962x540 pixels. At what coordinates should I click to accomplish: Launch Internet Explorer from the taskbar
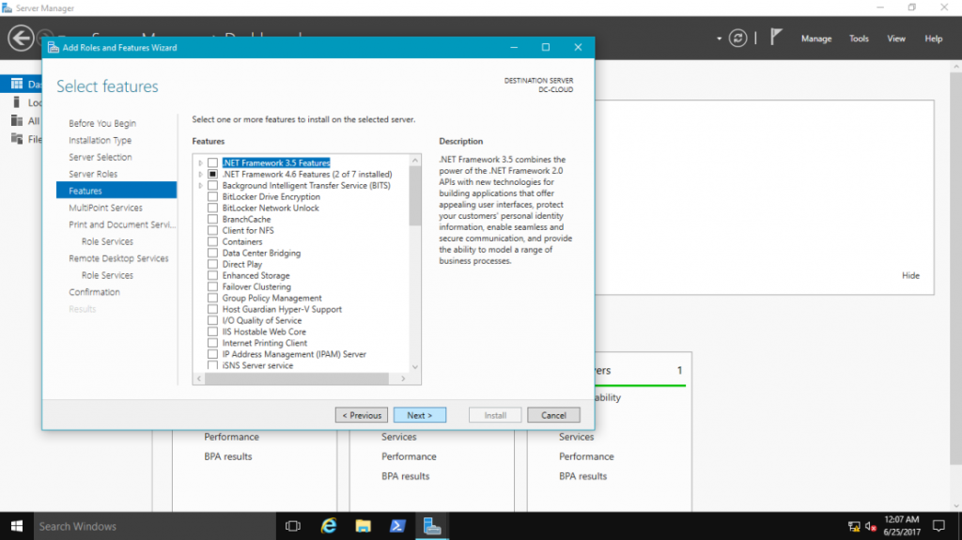(x=329, y=526)
